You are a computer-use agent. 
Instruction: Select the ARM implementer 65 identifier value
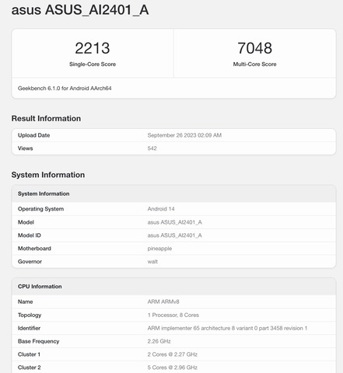click(227, 328)
